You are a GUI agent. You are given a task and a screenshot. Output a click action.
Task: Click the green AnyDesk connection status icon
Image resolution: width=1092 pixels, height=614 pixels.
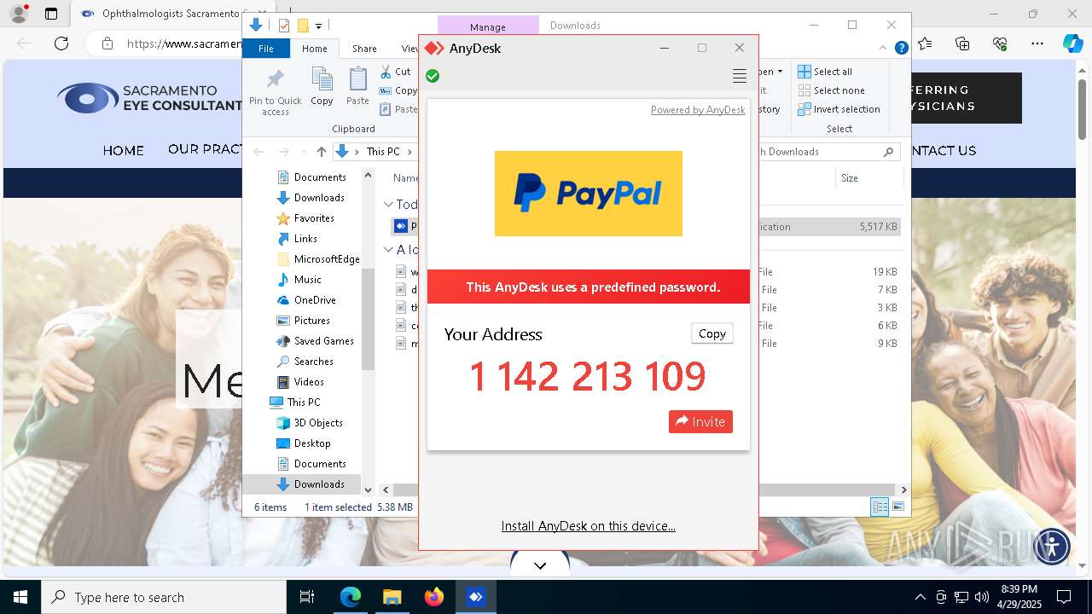click(x=433, y=76)
